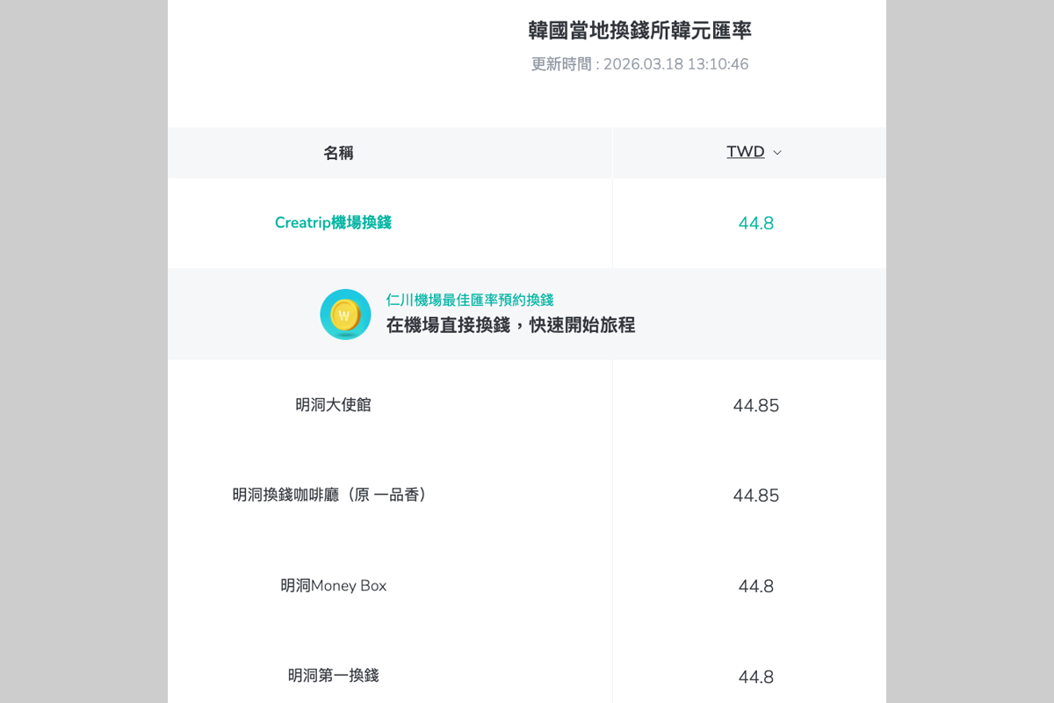This screenshot has height=703, width=1054.
Task: Click the green 44.8 Creatrip rate
Action: 755,224
